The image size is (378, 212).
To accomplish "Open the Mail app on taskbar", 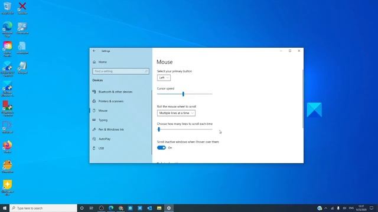I will [140, 208].
